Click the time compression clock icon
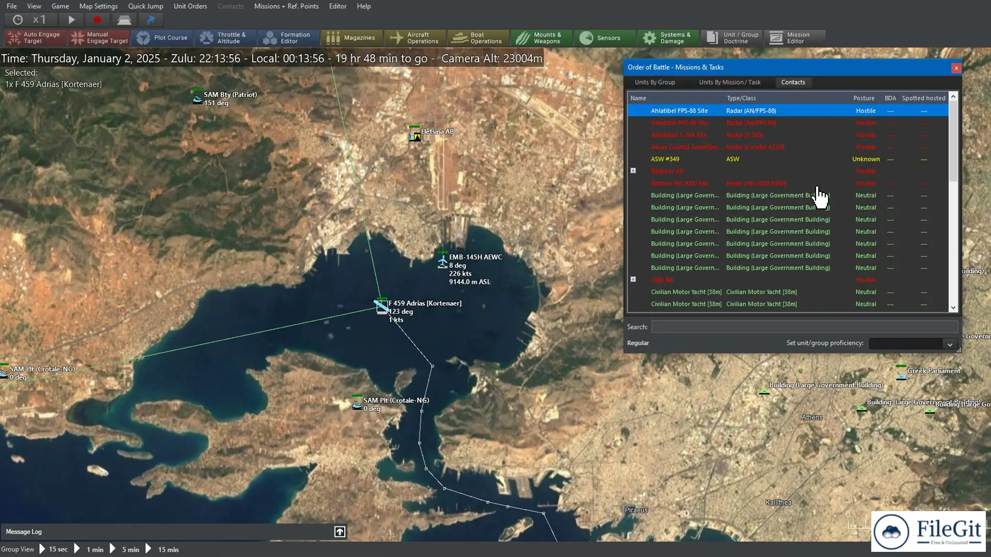This screenshot has height=557, width=991. coord(18,20)
